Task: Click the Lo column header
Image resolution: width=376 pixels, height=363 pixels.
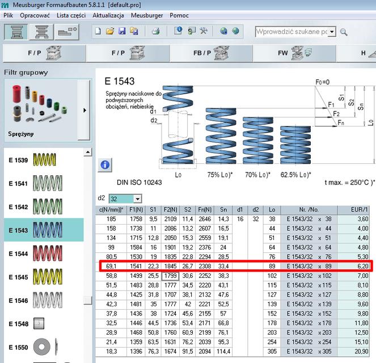Action: tap(272, 210)
